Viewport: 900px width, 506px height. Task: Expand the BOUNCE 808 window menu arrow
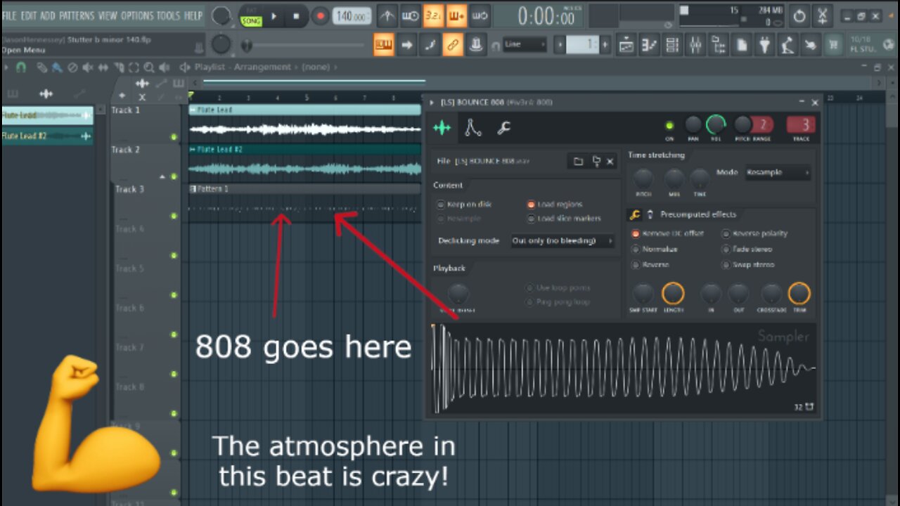click(x=432, y=103)
